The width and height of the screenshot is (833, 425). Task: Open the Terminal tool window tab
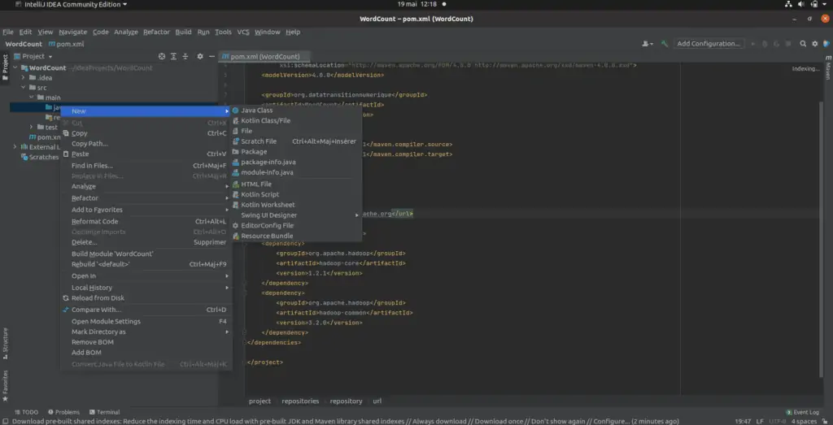[103, 412]
